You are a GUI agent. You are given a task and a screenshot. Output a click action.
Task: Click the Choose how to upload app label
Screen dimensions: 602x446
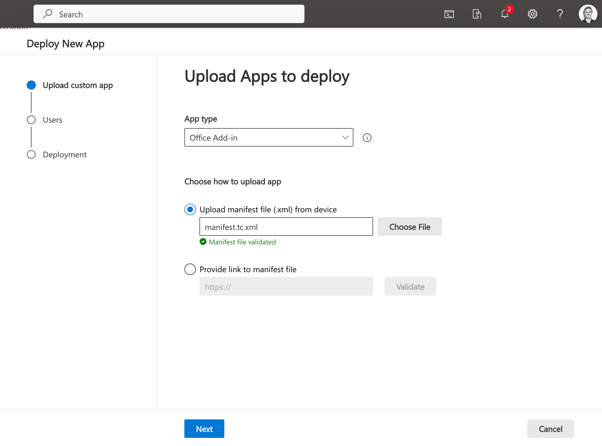233,182
